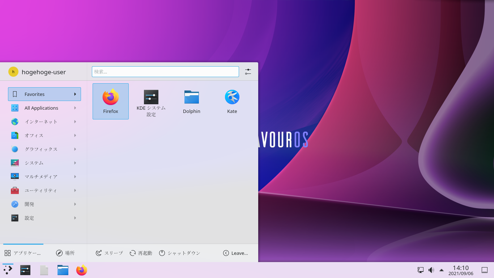Click the blank document icon in taskbar
Image resolution: width=494 pixels, height=278 pixels.
[44, 270]
